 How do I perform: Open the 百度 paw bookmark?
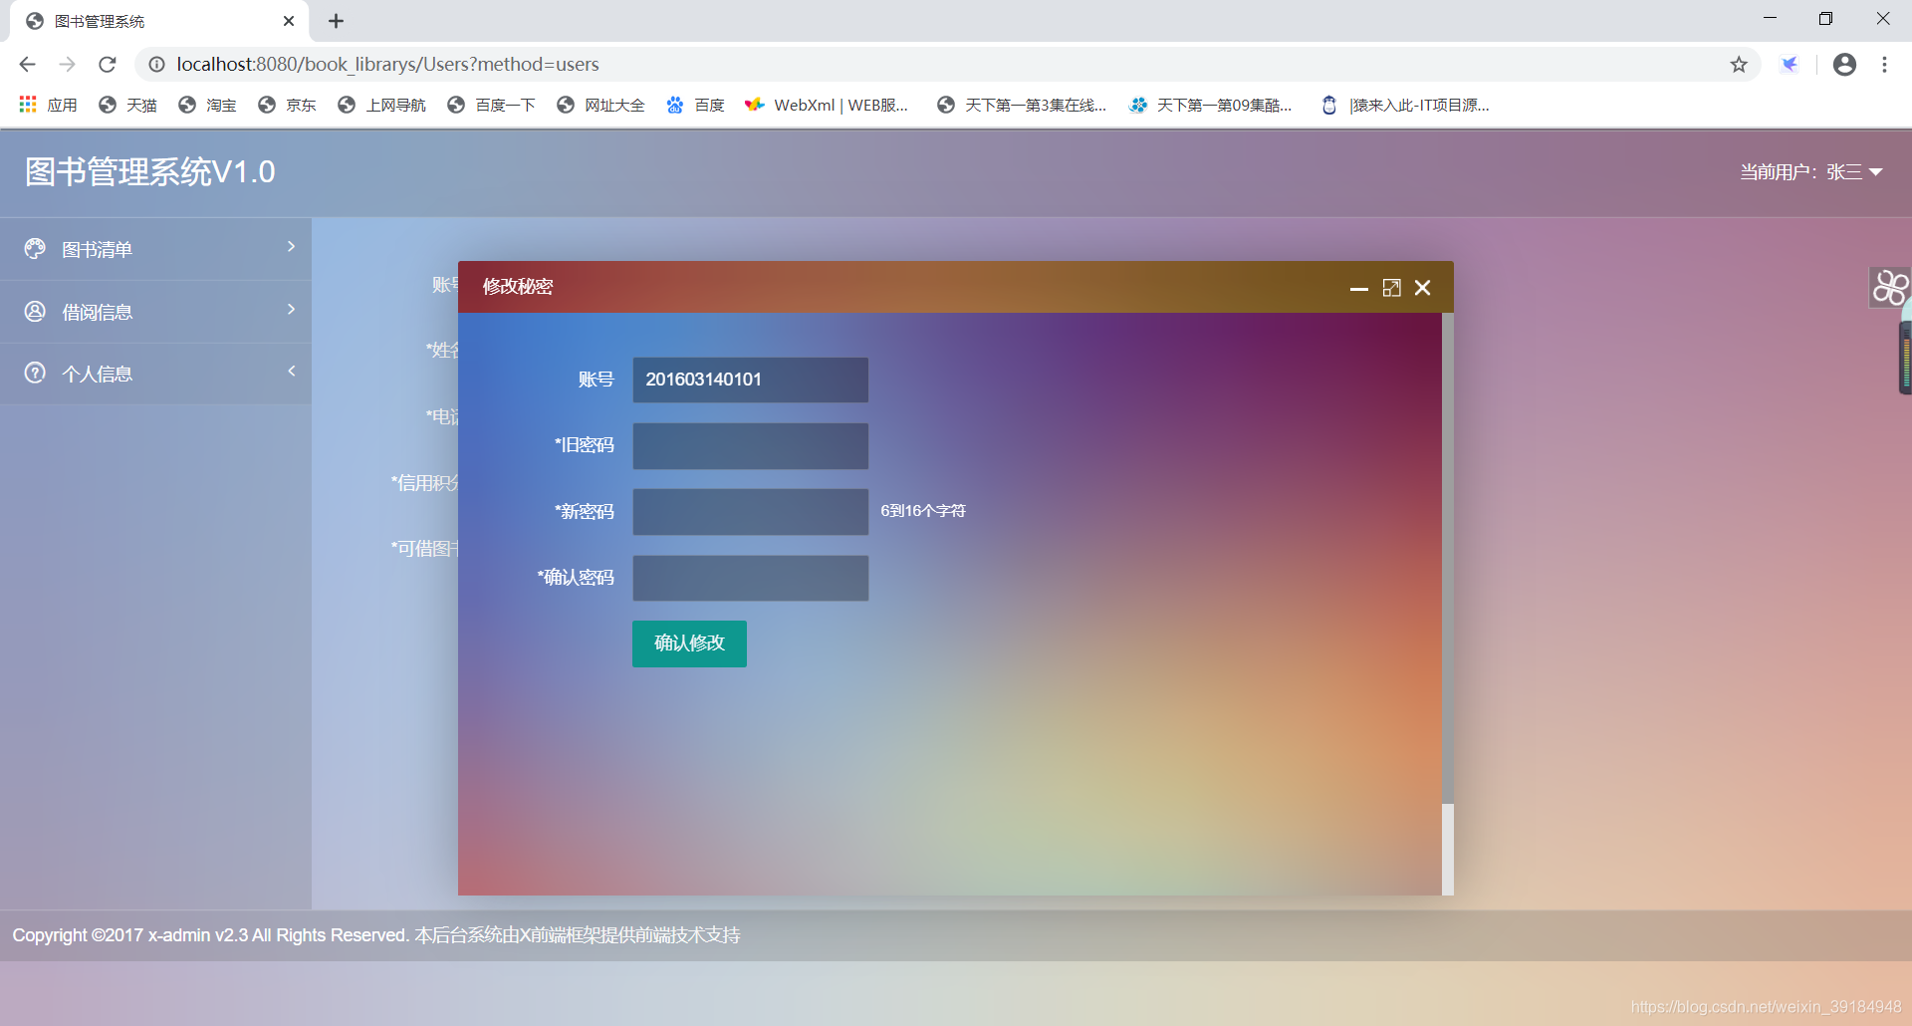[695, 105]
